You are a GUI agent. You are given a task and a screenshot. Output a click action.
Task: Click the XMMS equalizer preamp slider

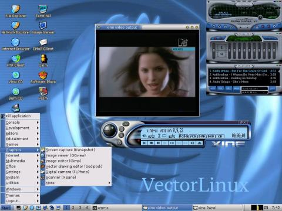(x=214, y=50)
